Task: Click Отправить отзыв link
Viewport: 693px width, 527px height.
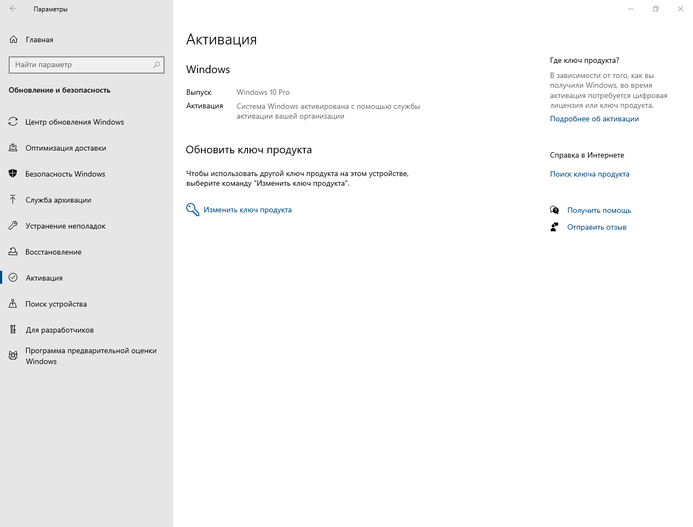Action: (597, 227)
